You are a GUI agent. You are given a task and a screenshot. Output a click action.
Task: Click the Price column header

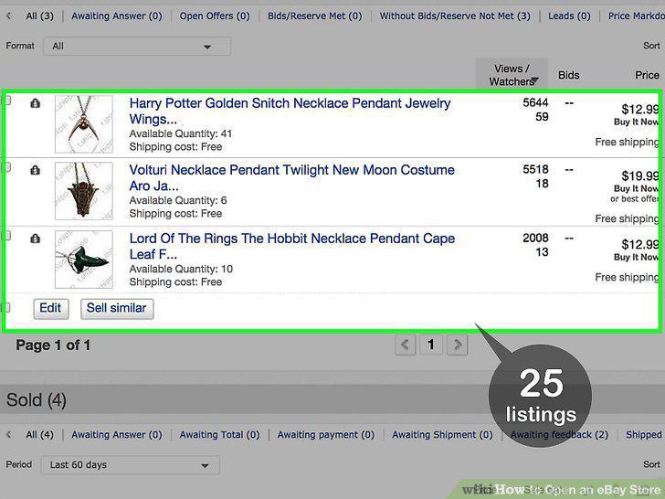647,75
